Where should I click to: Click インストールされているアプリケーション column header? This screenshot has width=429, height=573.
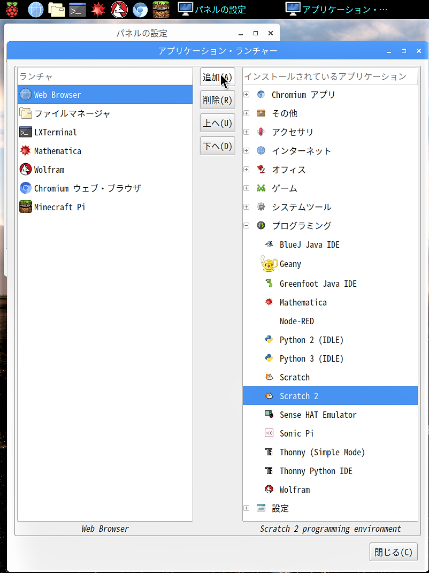tap(330, 77)
